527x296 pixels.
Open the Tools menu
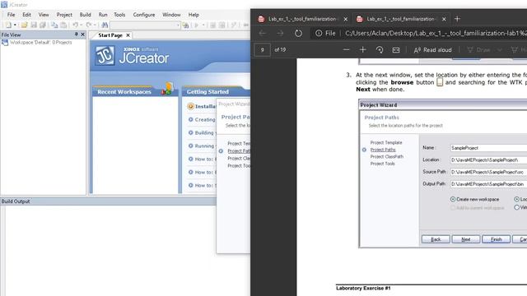[119, 15]
